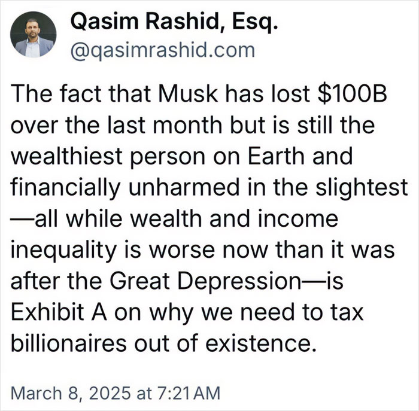Open the @qasimrashid.com handle link
Screen dimensions: 419x411
pyautogui.click(x=163, y=50)
